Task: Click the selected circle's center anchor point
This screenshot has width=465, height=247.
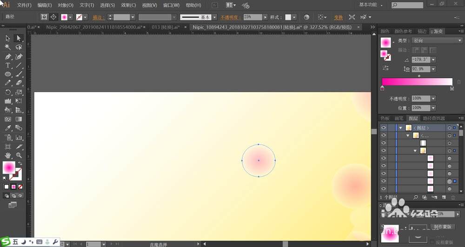Action: click(x=259, y=160)
